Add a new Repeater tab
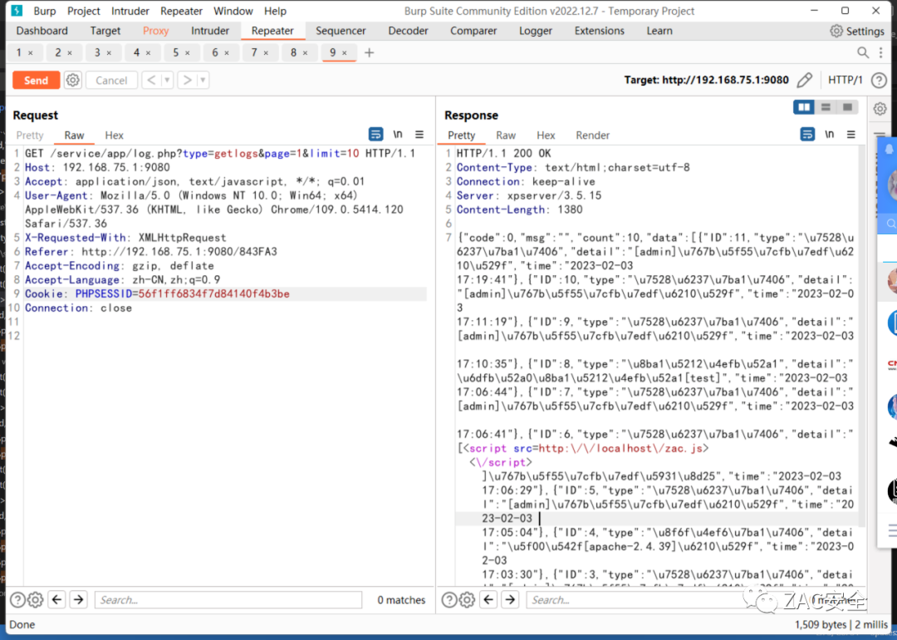897x640 pixels. (x=369, y=52)
